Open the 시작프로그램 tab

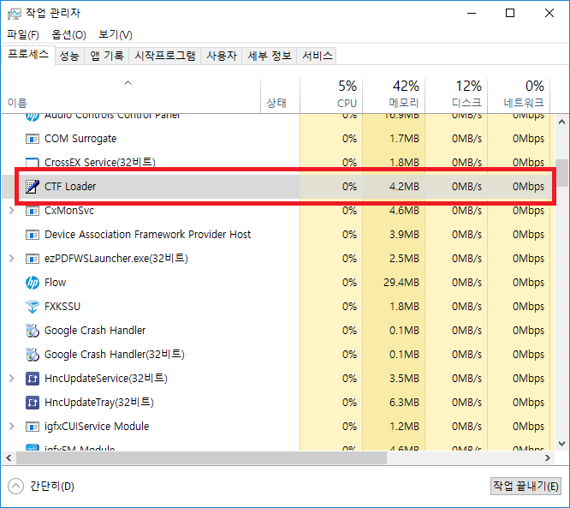click(165, 56)
